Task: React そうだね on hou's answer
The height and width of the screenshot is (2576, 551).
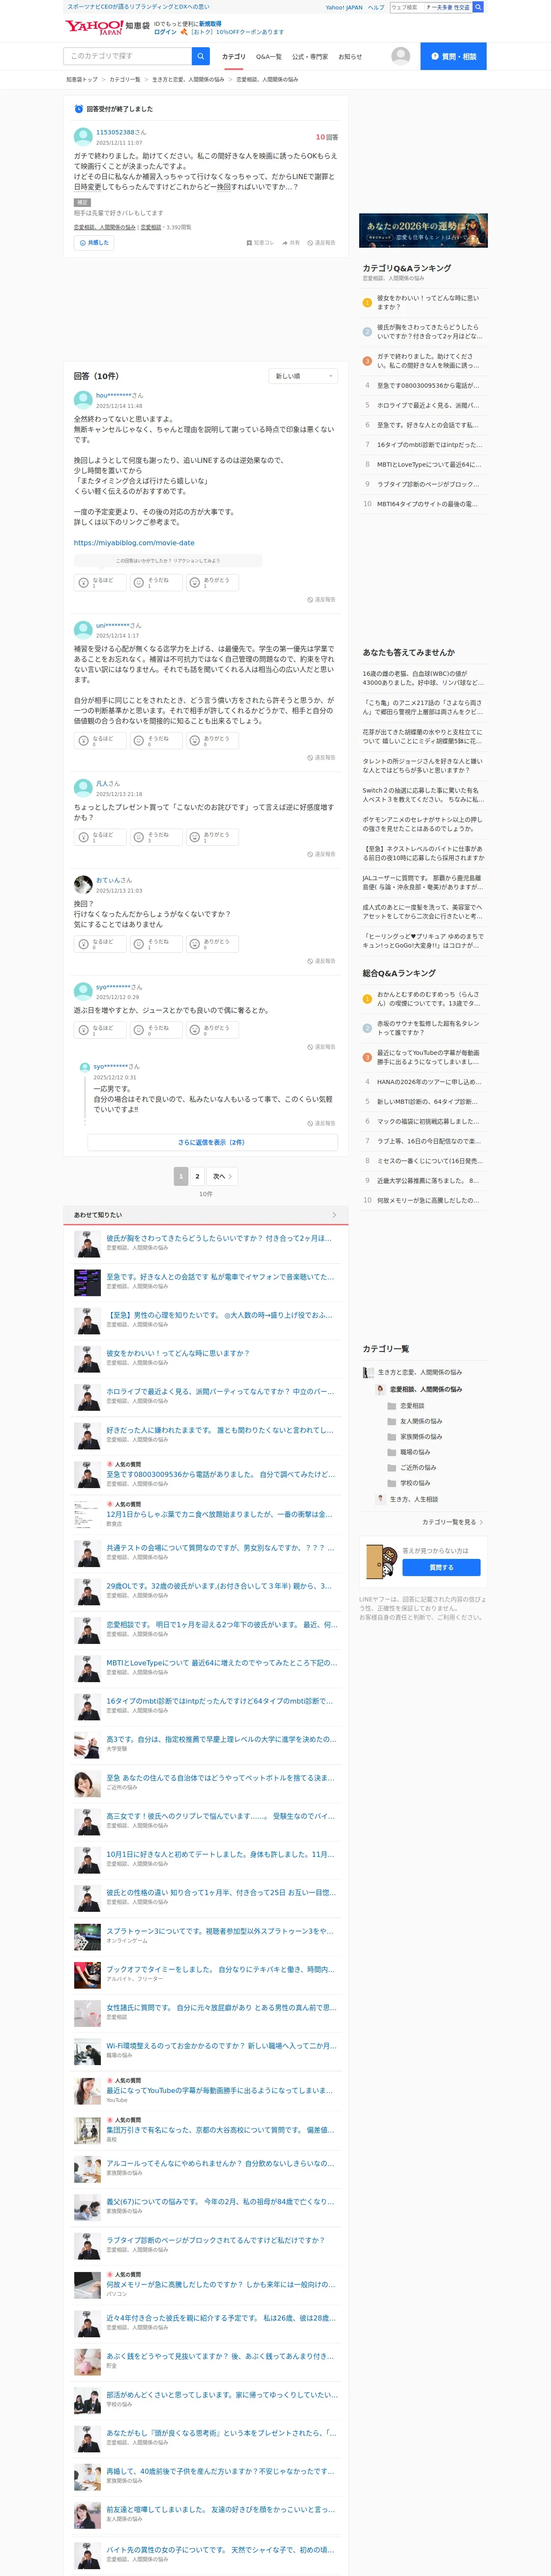Action: click(156, 582)
